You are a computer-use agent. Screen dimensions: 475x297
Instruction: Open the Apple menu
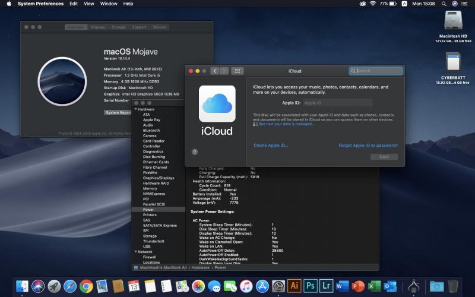(9, 4)
